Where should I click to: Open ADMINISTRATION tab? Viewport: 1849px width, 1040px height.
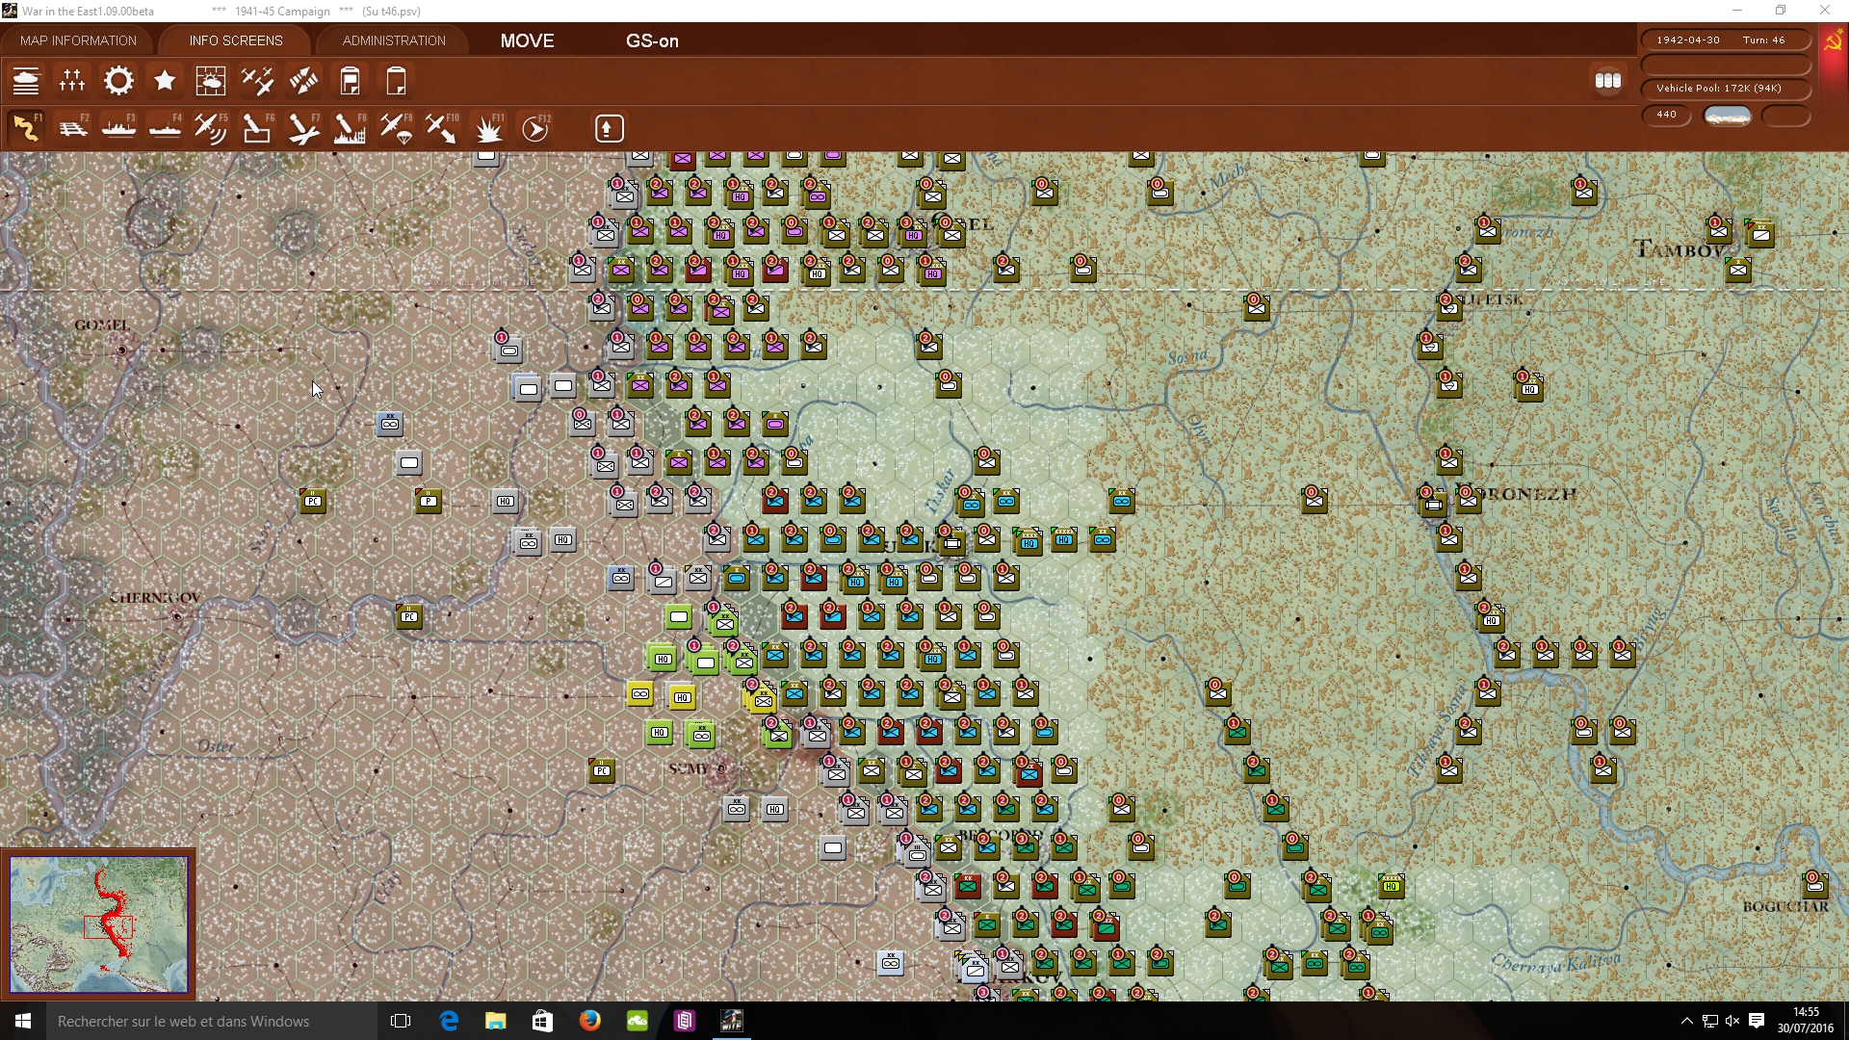click(x=394, y=40)
